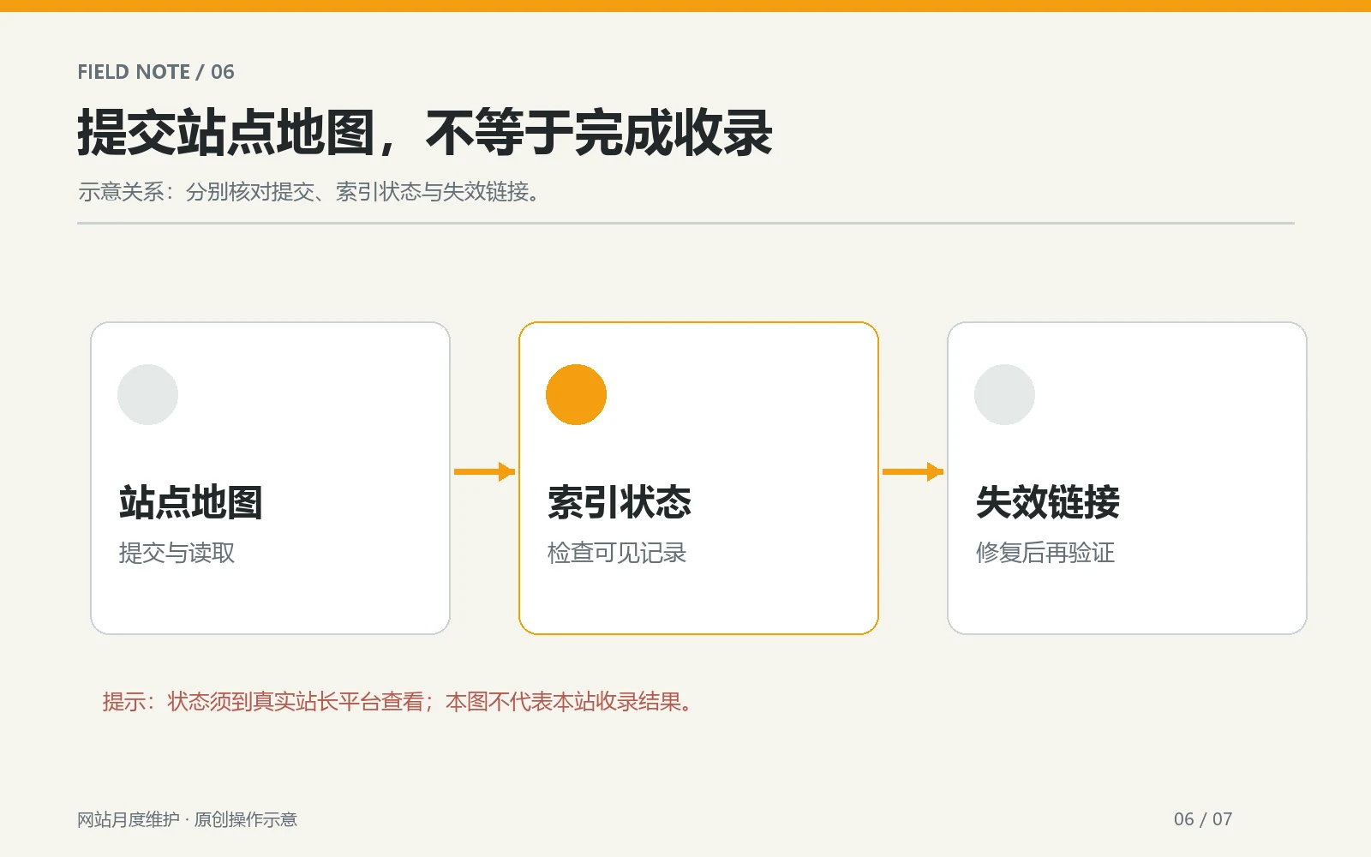
Task: Click the red tip text starting '提示'
Action: pos(398,702)
